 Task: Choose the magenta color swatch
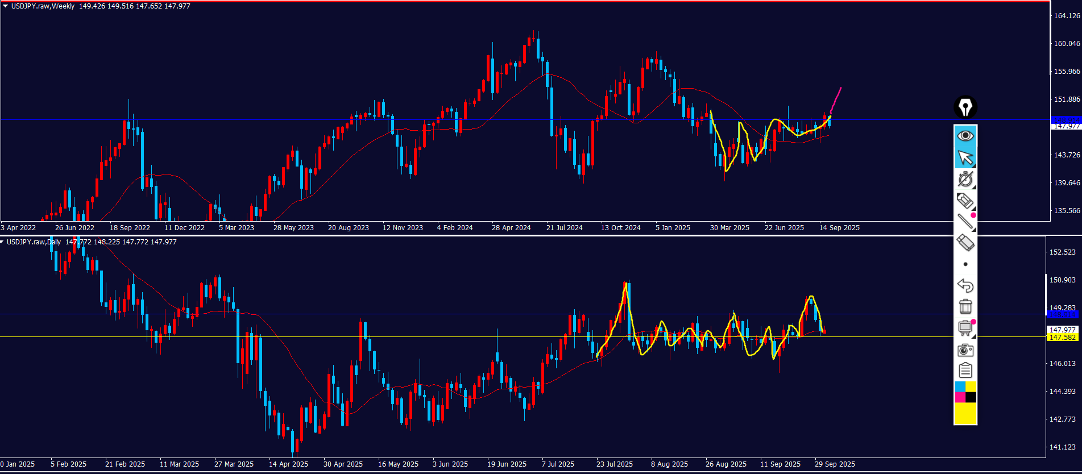pos(960,397)
